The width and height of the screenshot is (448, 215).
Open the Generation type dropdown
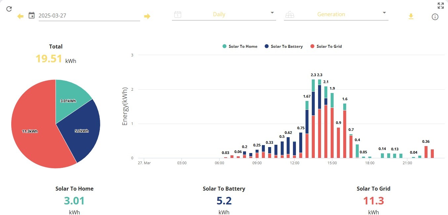[x=336, y=15]
